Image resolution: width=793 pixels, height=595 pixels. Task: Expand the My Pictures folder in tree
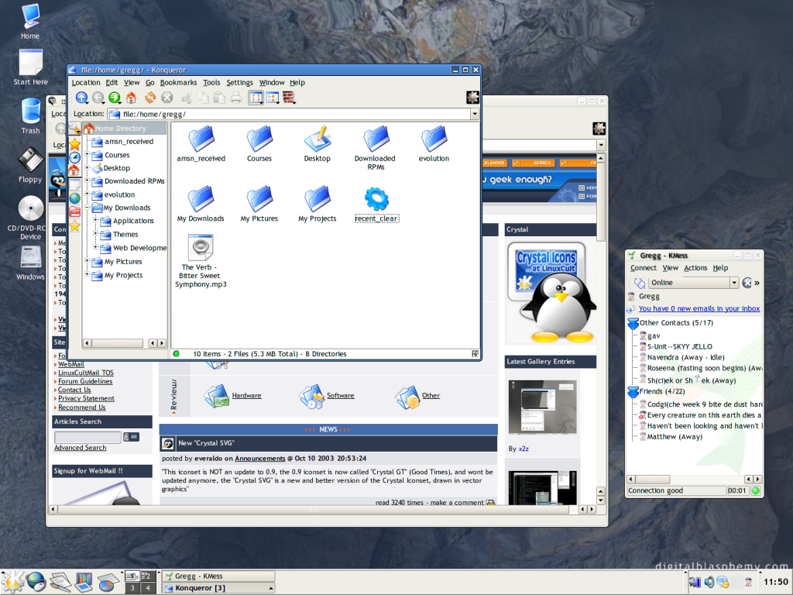click(x=87, y=260)
